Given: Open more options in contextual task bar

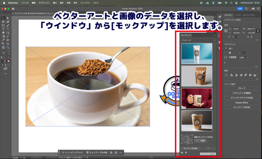Looking at the screenshot, I should coord(121,152).
